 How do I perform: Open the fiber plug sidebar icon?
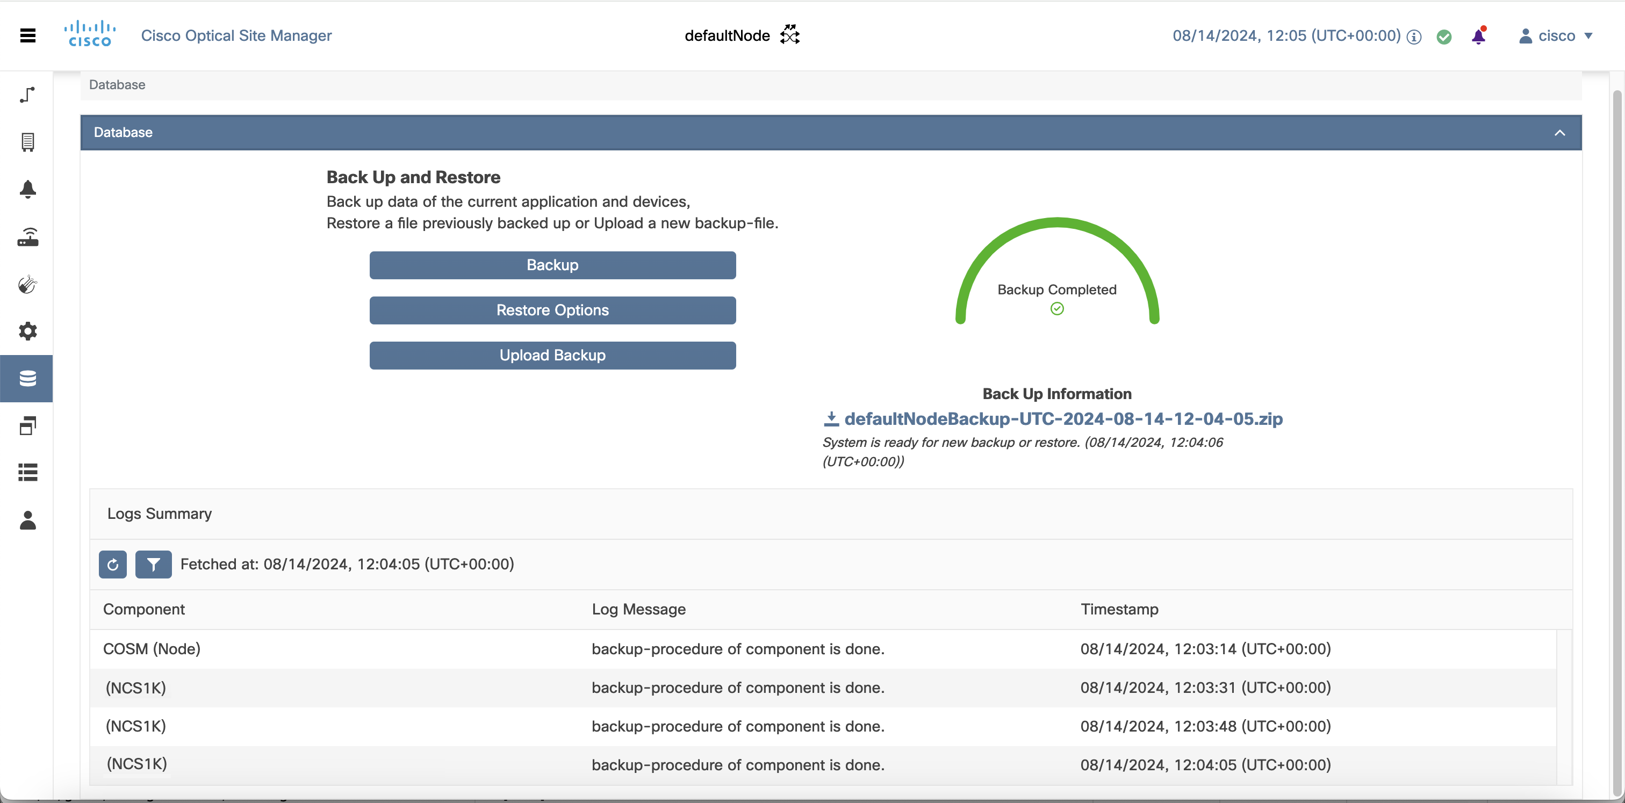28,284
